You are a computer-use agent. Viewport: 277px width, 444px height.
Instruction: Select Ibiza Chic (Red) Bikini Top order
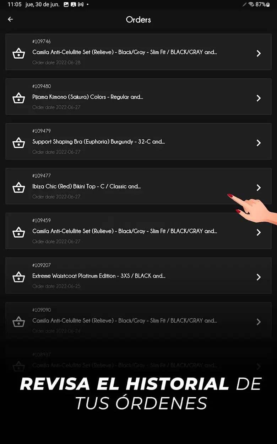pyautogui.click(x=138, y=186)
